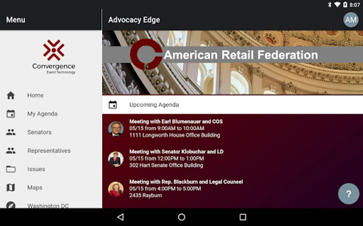The width and height of the screenshot is (363, 226).
Task: Tap the Bluetooth status icon
Action: [329, 5]
